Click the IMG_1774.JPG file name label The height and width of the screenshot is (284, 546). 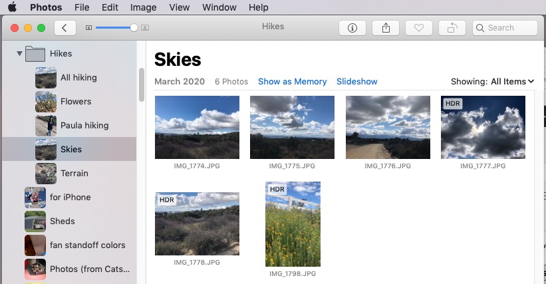[197, 166]
